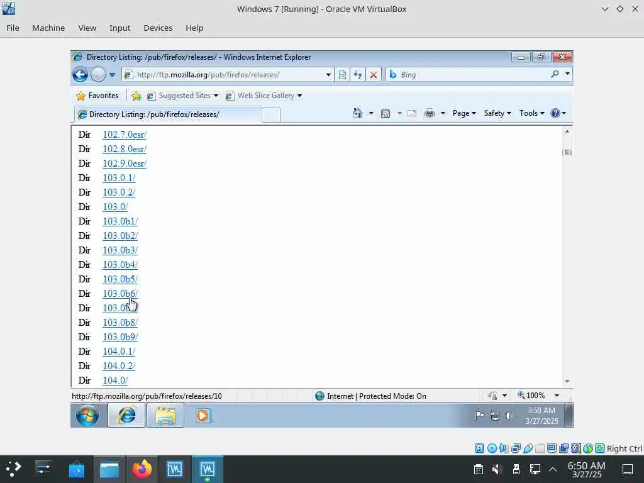Open the VirtualBox Help menu

coord(194,28)
